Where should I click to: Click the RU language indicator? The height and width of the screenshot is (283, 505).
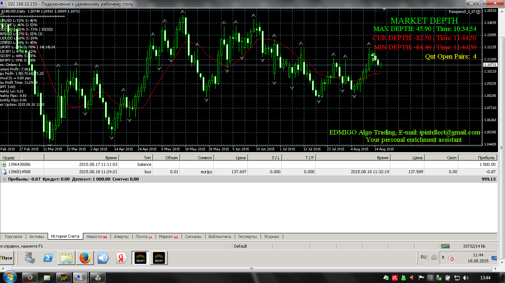click(x=424, y=257)
